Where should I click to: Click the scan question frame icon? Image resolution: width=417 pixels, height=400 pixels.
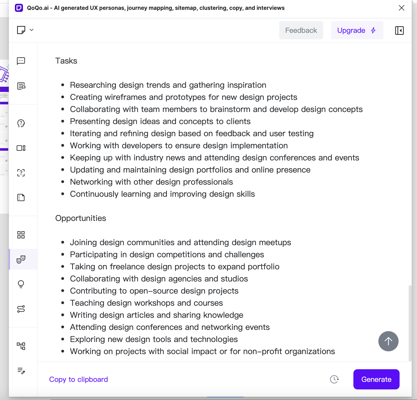(21, 173)
